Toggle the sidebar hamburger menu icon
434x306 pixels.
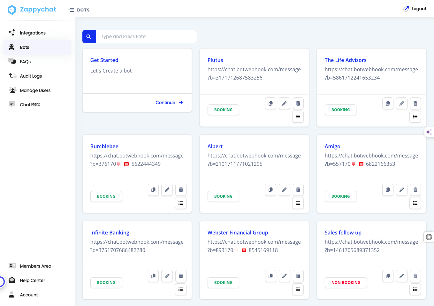pos(71,10)
